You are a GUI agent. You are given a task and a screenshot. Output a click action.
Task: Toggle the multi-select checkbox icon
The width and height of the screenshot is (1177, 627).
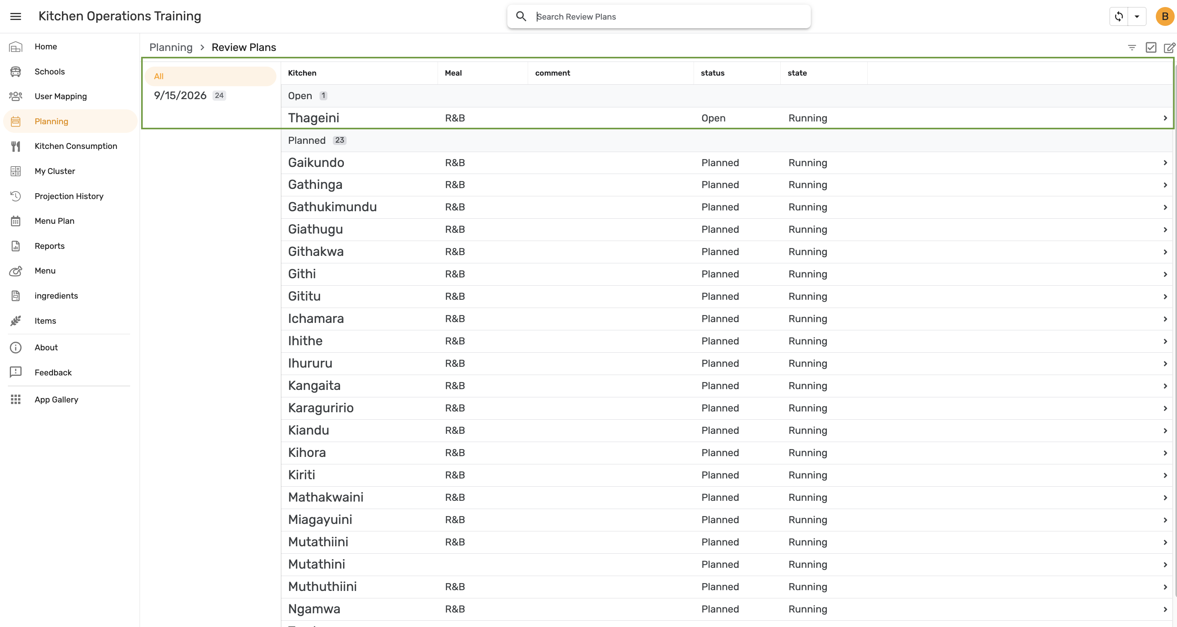[1151, 47]
